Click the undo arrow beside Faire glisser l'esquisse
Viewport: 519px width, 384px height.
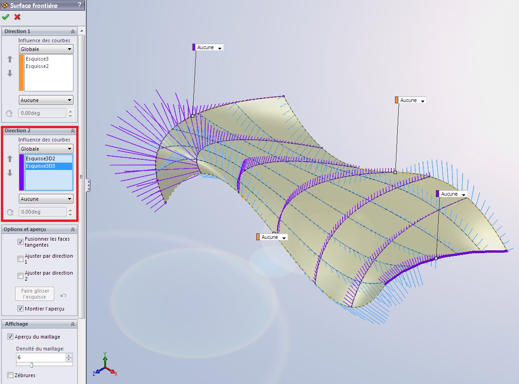point(63,295)
